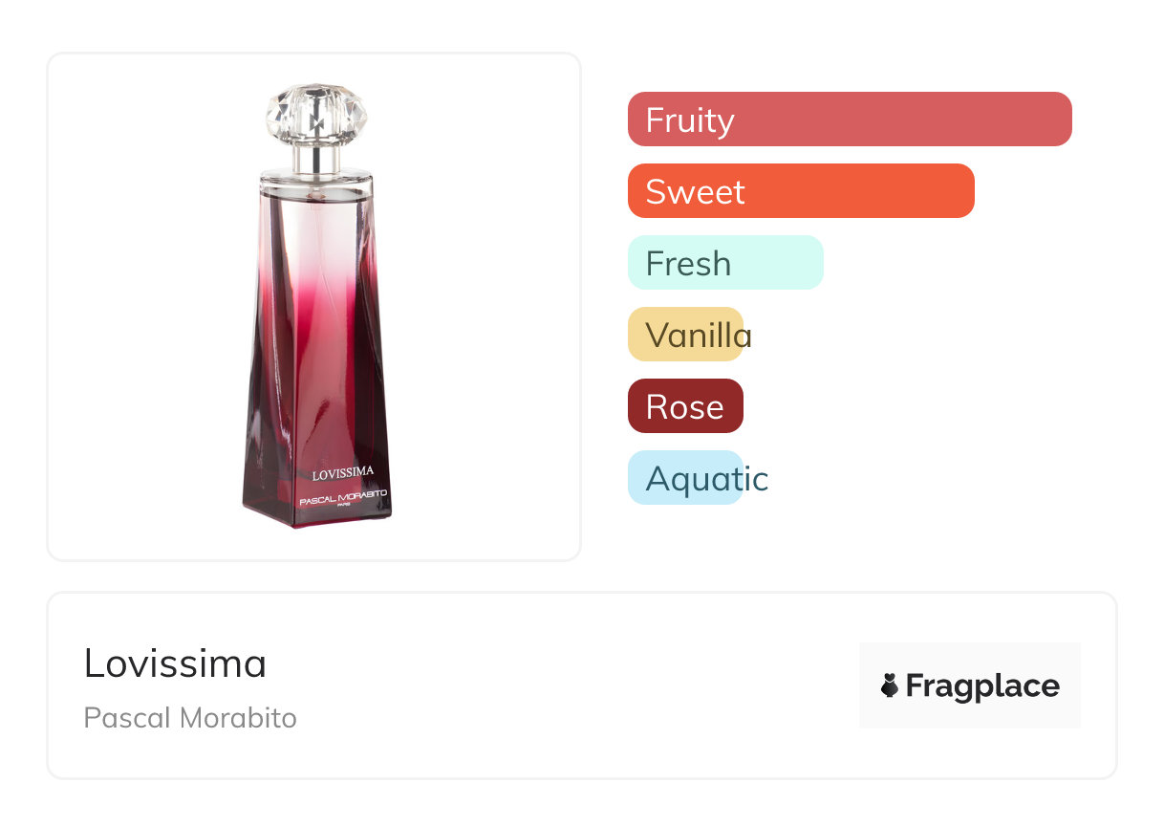Pick the dark red Rose accord
Viewport: 1164px width, 826px height.
685,406
